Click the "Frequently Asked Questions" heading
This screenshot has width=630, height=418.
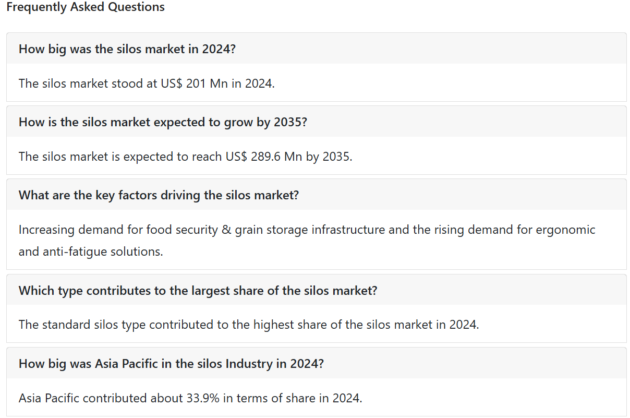86,7
